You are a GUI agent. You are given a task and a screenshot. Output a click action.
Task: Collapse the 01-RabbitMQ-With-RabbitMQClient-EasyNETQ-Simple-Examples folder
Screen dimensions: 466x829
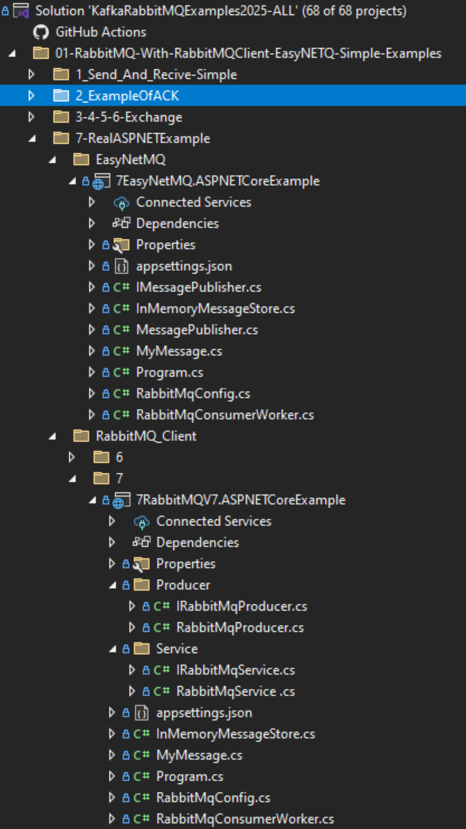12,54
